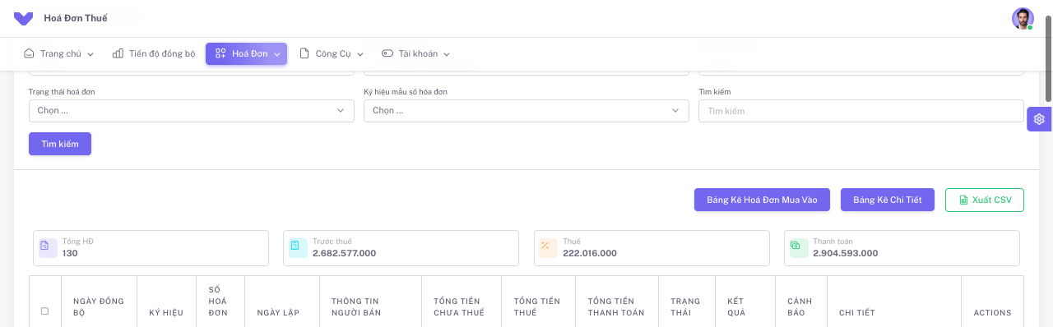The height and width of the screenshot is (327, 1053).
Task: Toggle the select-all checkbox in table header
Action: coord(44,311)
